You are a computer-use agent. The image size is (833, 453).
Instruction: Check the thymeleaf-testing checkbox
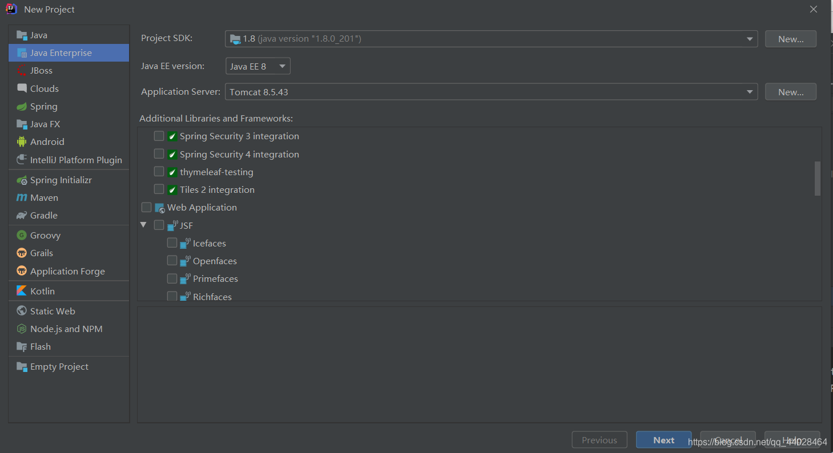159,172
